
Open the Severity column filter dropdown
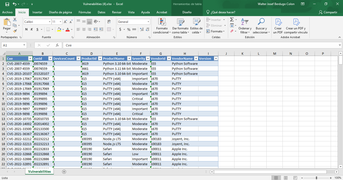tap(148, 58)
